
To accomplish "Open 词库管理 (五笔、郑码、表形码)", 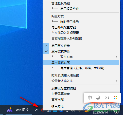I will (x=81, y=68).
